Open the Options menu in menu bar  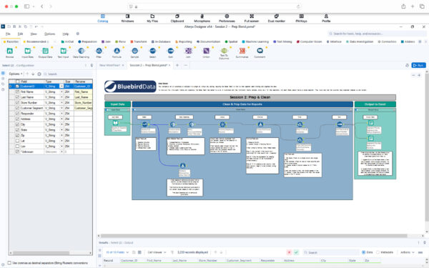[49, 34]
